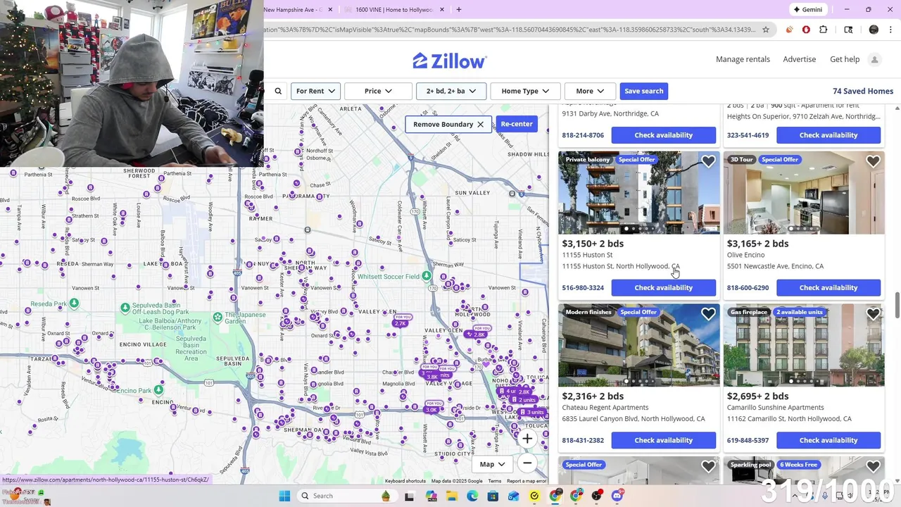This screenshot has height=507, width=901.
Task: Open Report a map error link
Action: [x=527, y=481]
